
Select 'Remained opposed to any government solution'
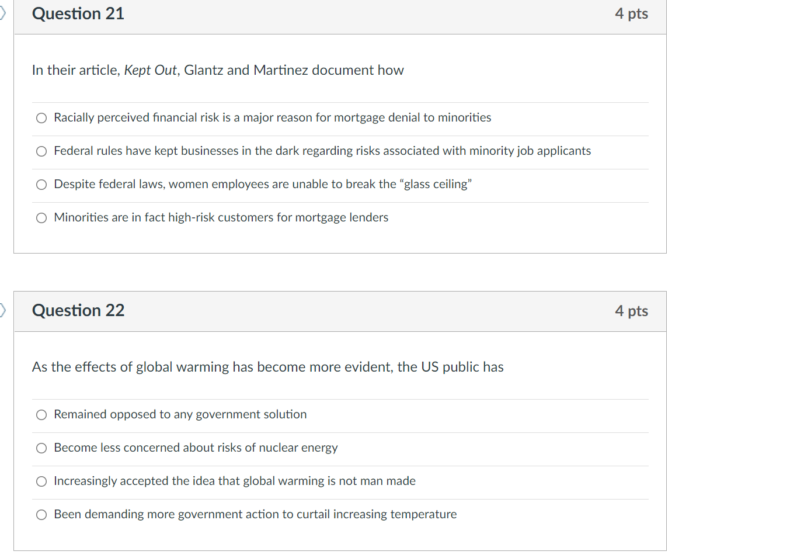tap(41, 415)
